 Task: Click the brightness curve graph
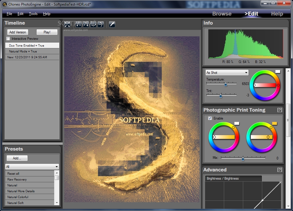coord(243,195)
